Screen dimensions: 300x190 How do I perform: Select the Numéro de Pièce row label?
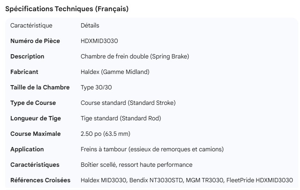(35, 41)
